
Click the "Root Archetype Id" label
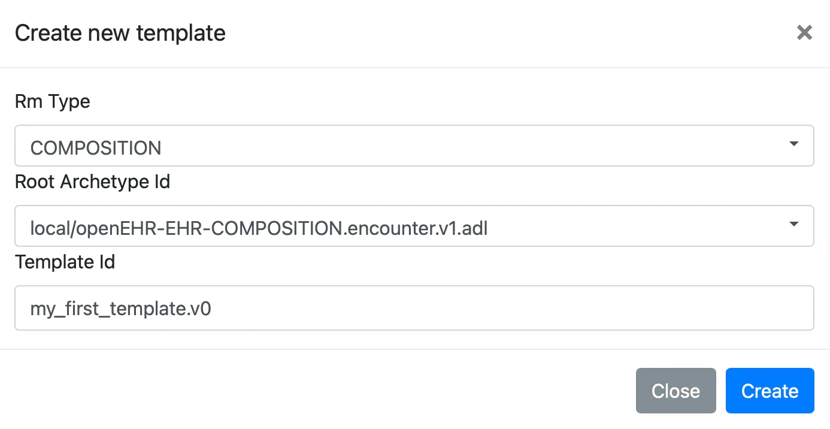93,181
